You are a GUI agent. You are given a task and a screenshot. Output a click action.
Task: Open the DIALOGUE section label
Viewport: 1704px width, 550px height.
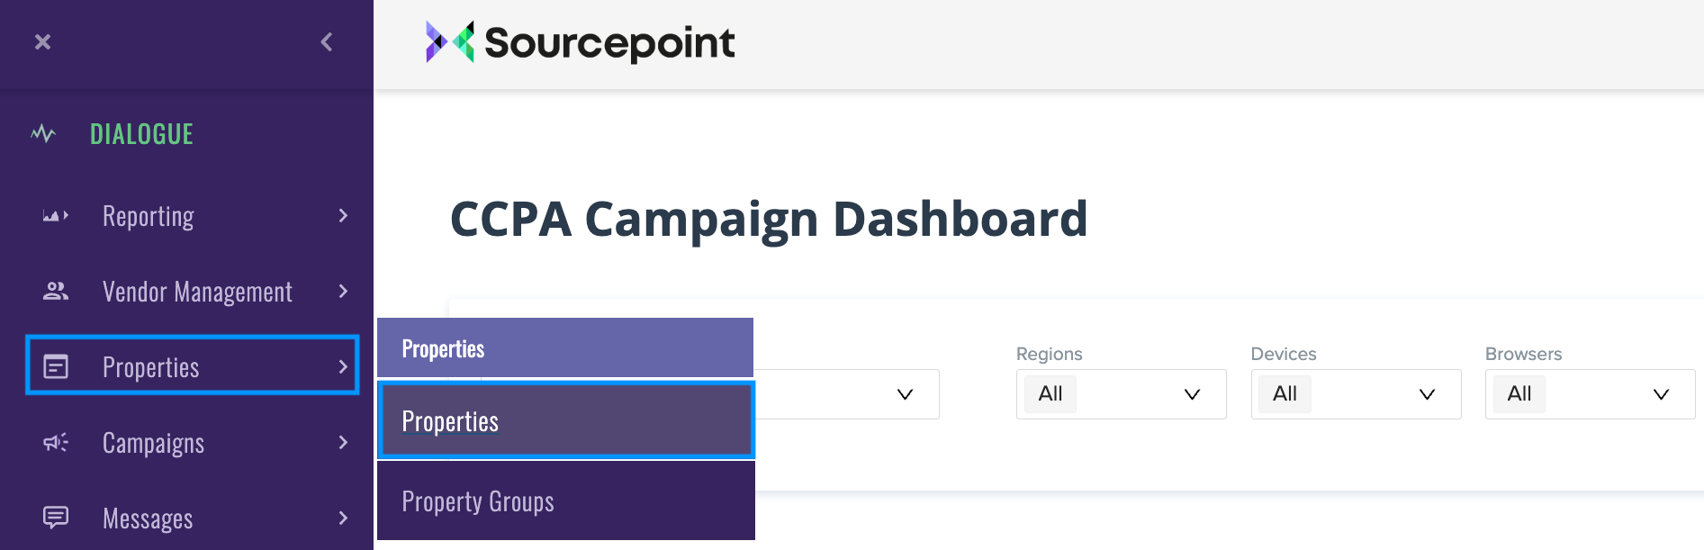tap(141, 134)
